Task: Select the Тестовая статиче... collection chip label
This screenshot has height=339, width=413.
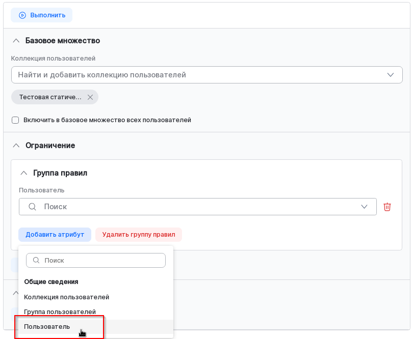Action: click(x=50, y=97)
